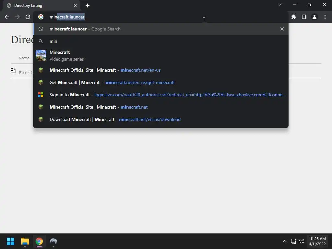Close the Directory Listing tab
The image size is (332, 249).
click(x=75, y=6)
